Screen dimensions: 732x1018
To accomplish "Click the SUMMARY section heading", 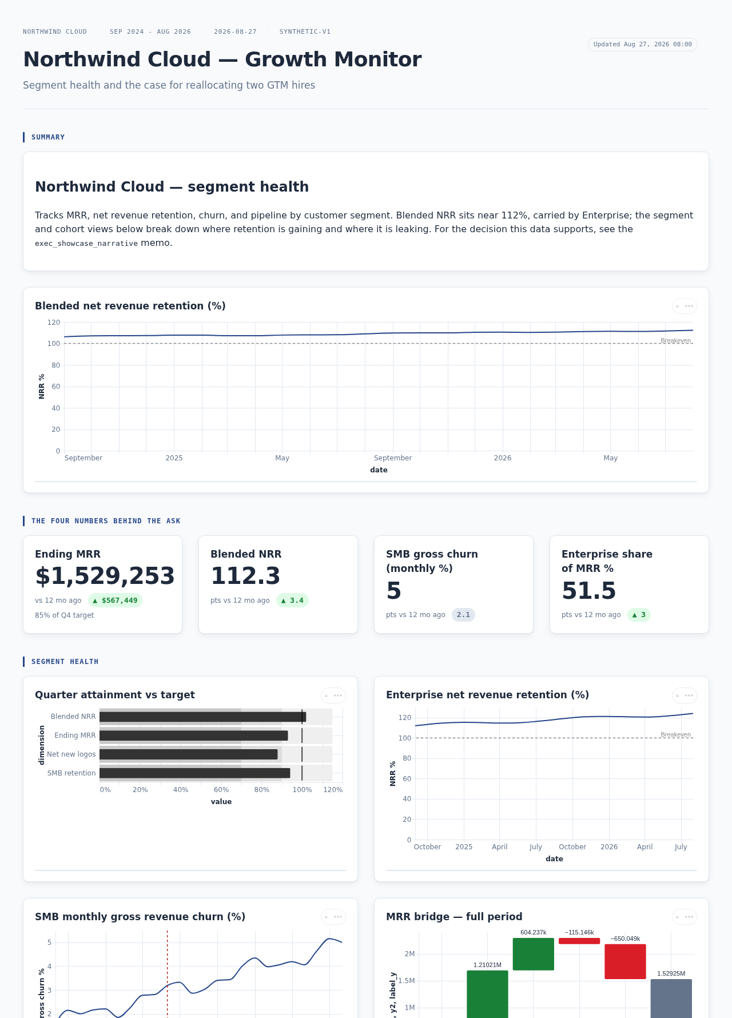I will (48, 137).
